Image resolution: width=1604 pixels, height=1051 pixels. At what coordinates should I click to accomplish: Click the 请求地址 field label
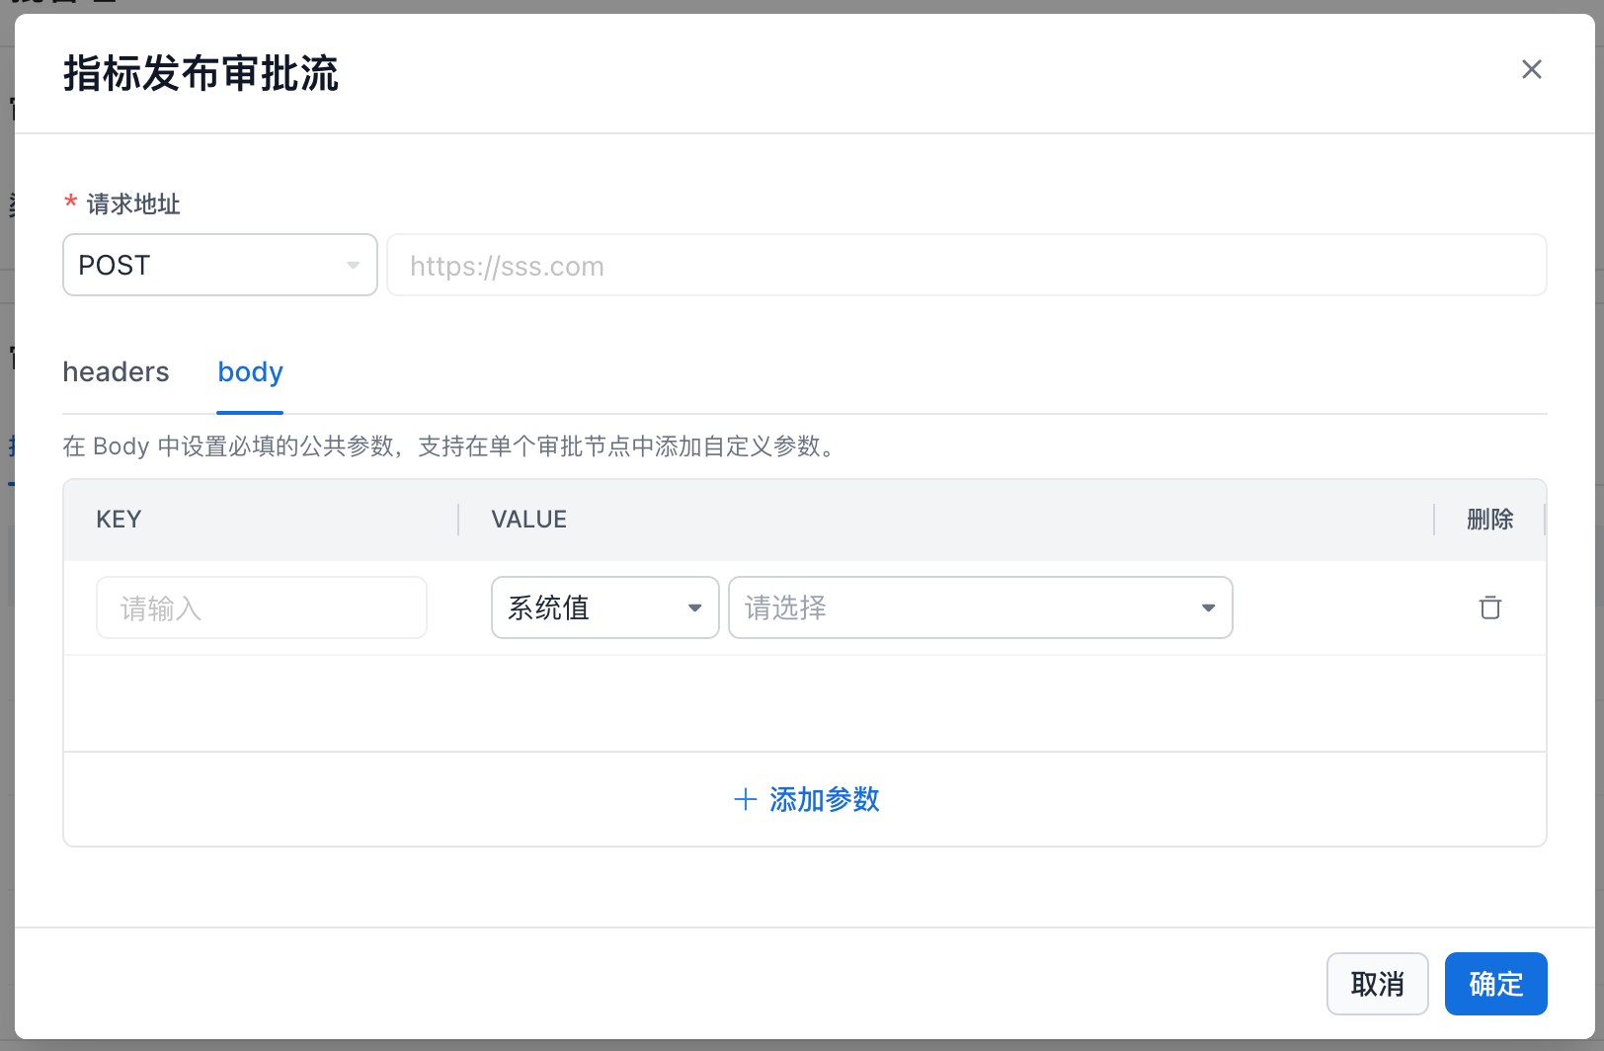(133, 204)
